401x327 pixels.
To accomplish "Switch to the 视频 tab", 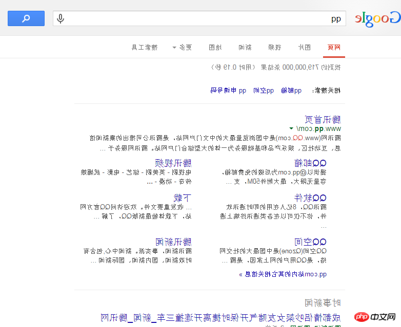I will pyautogui.click(x=275, y=48).
